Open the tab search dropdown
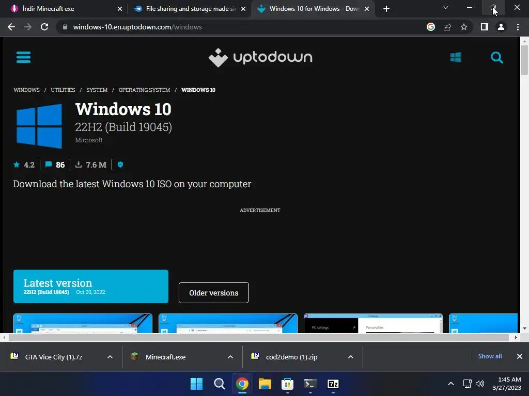The width and height of the screenshot is (529, 396). click(x=446, y=7)
